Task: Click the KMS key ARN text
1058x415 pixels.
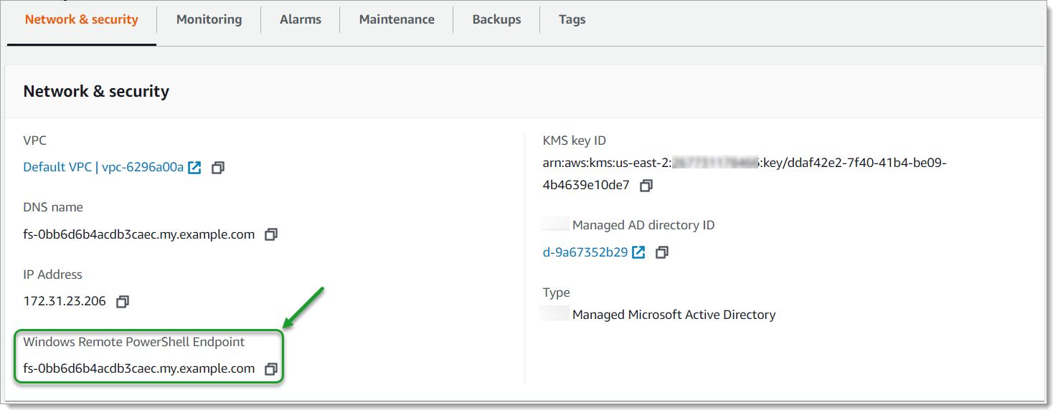Action: pyautogui.click(x=744, y=163)
